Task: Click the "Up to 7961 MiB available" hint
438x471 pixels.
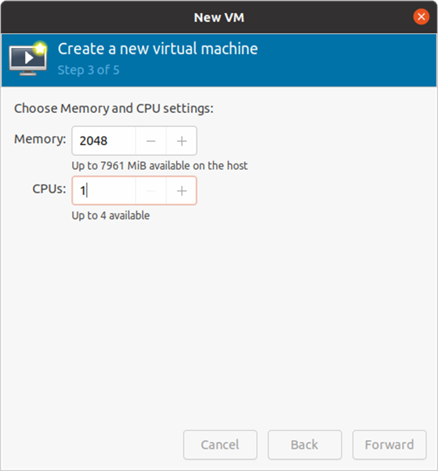Action: coord(160,165)
